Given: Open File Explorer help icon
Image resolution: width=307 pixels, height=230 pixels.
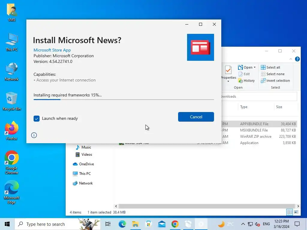Looking at the screenshot, I should (297, 59).
